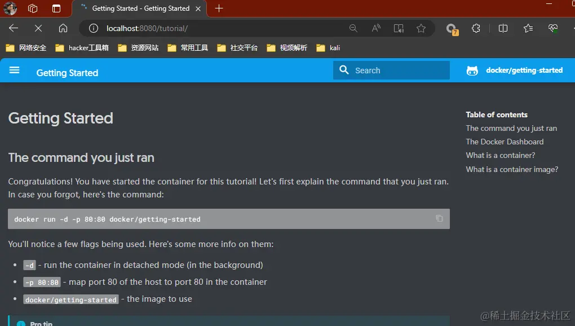Viewport: 575px width, 326px height.
Task: View site information icon
Action: (x=94, y=28)
